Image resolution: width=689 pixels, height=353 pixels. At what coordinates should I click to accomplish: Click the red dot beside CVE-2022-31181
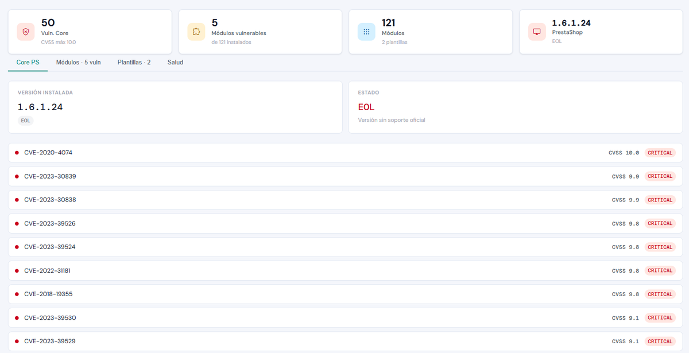point(17,270)
